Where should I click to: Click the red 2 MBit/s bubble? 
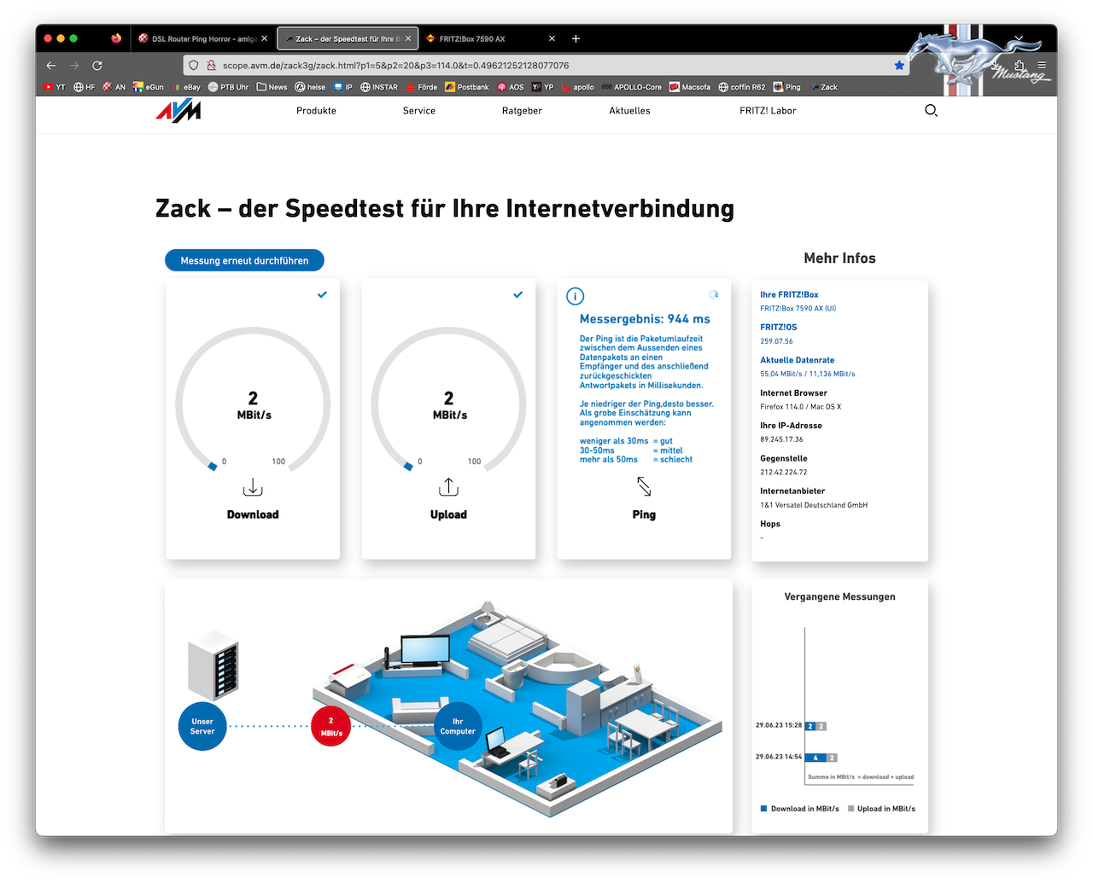coord(331,726)
